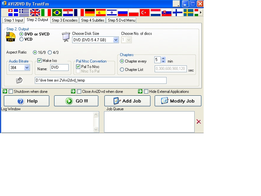The height and width of the screenshot is (196, 261).
Task: Choose the Italian flag language
Action: [x=46, y=13]
